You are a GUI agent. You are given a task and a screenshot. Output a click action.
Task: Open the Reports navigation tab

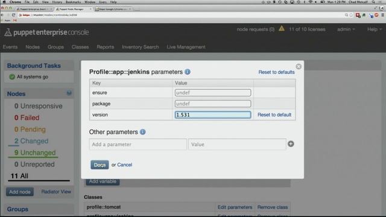pos(105,47)
